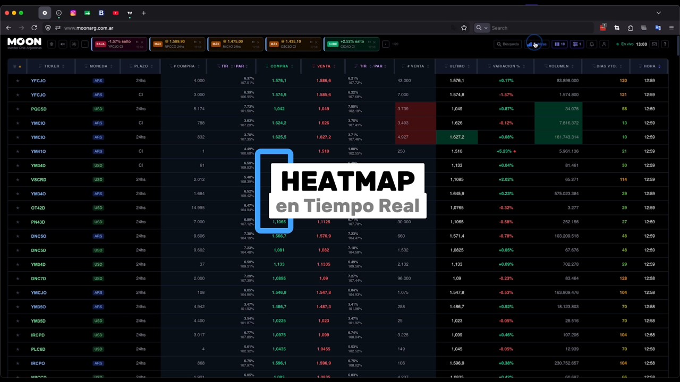Pause the YFCJO CI BAJA alert
Viewport: 680px width, 382px height.
[x=137, y=41]
